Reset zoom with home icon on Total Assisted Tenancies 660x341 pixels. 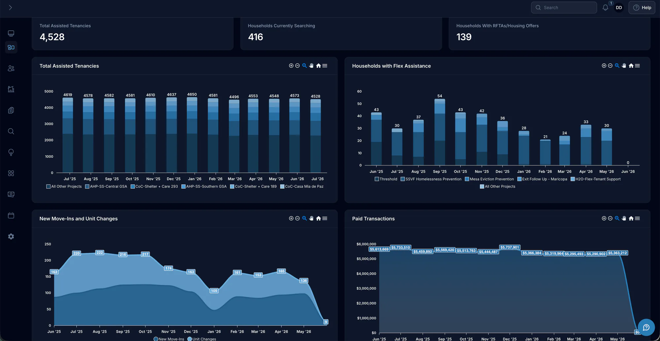(318, 66)
